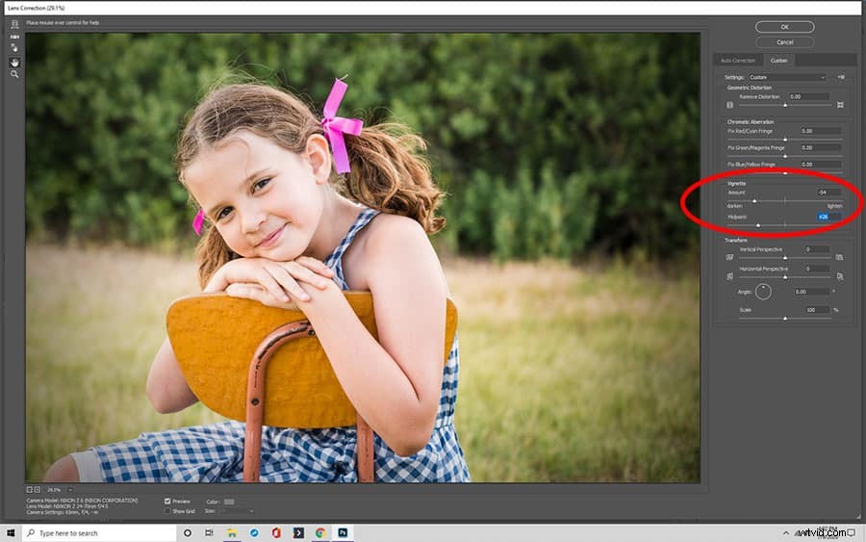
Task: Click the Horizontal Perspective value field
Action: [817, 269]
